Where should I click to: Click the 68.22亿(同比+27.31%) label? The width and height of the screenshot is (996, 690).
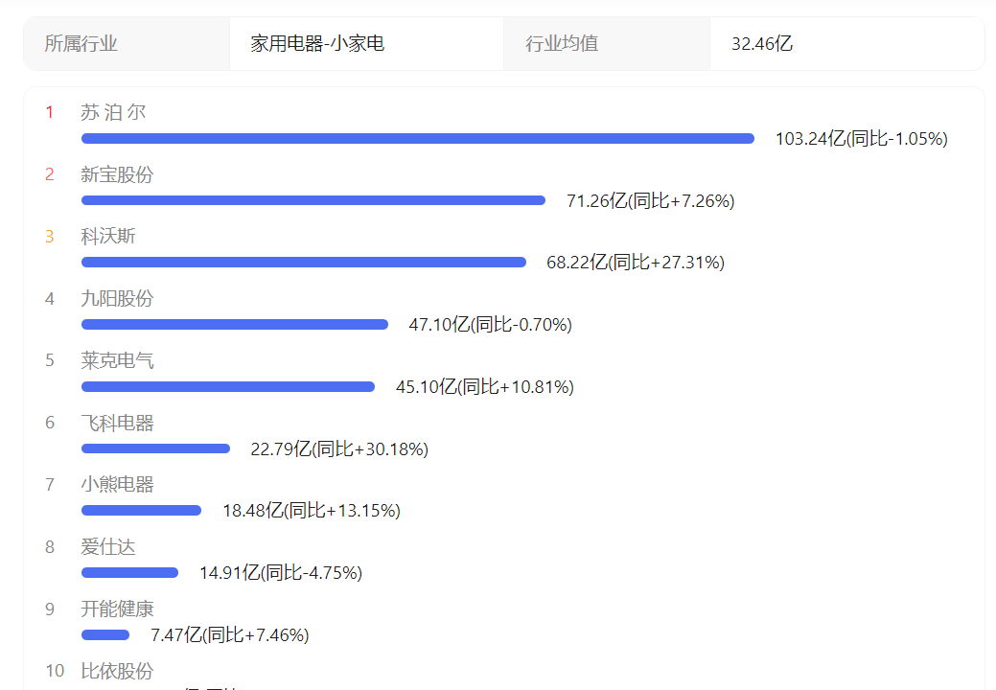pyautogui.click(x=636, y=263)
